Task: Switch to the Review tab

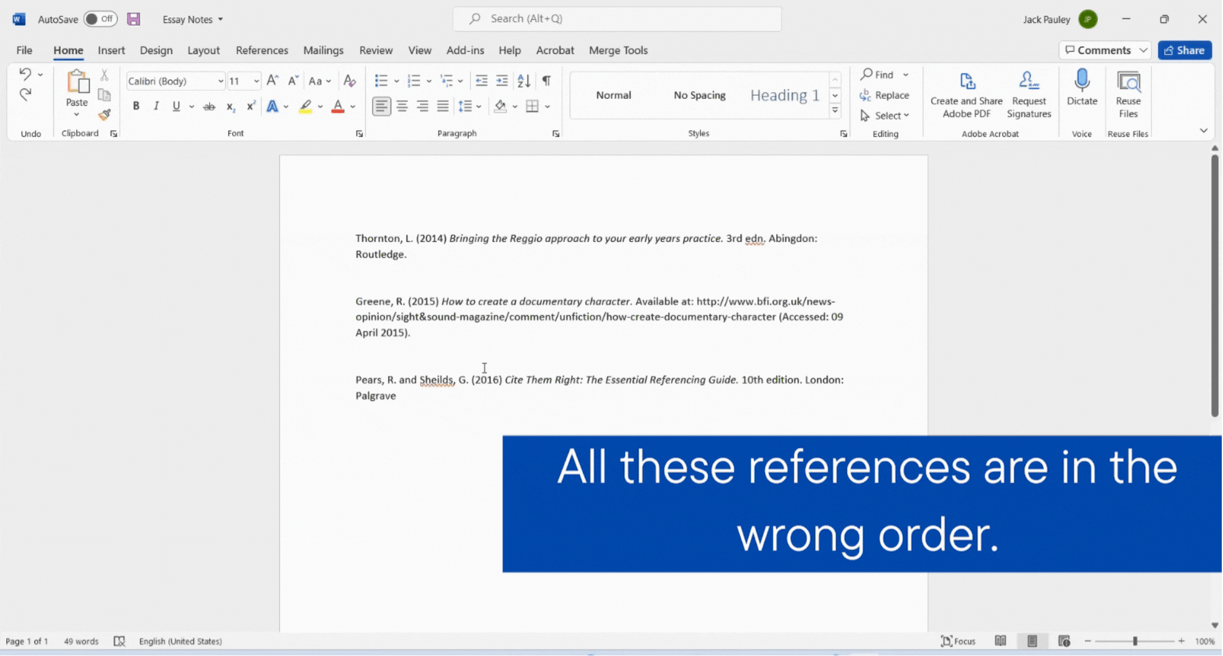Action: (376, 50)
